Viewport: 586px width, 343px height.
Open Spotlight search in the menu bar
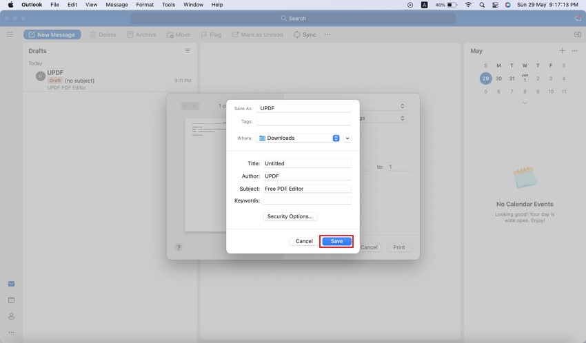(482, 5)
